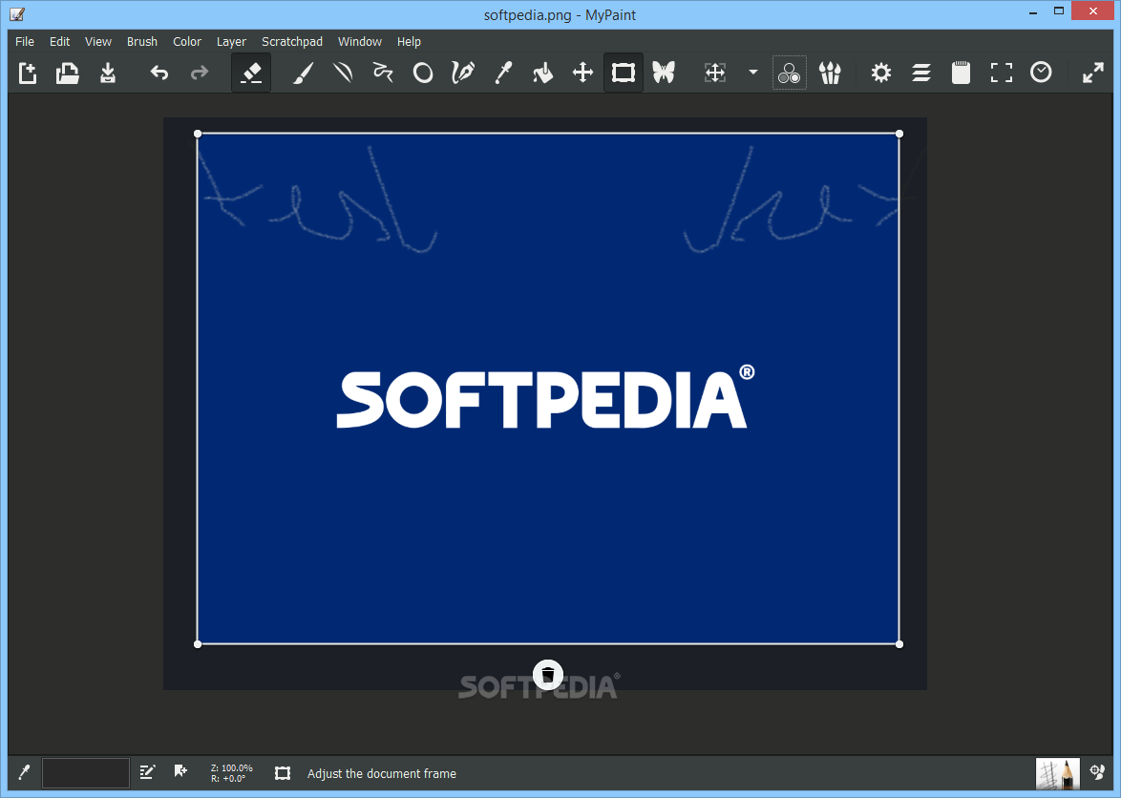Click the bottom-right frame corner handle
The width and height of the screenshot is (1121, 798).
coord(899,644)
